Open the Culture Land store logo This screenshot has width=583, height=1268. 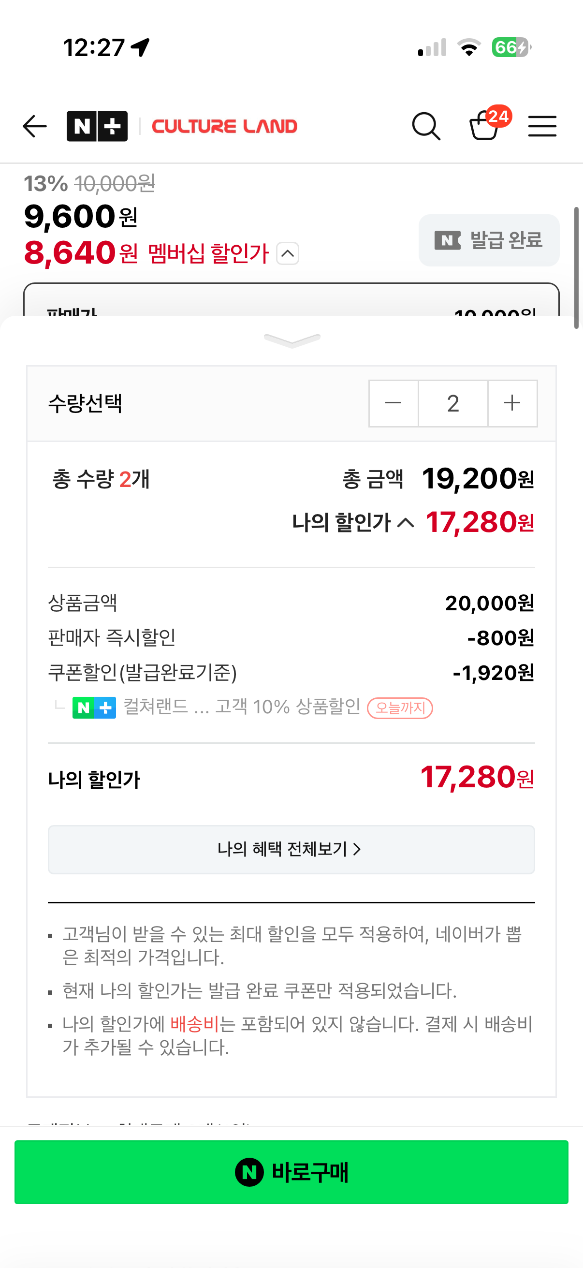pyautogui.click(x=224, y=127)
